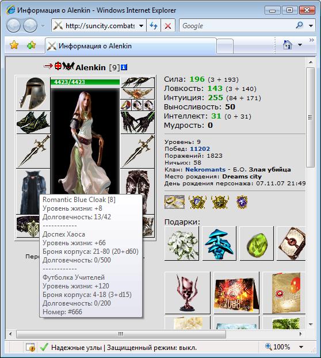Click the blue info icon beside Alenkin [9]
This screenshot has width=321, height=358.
click(x=124, y=67)
